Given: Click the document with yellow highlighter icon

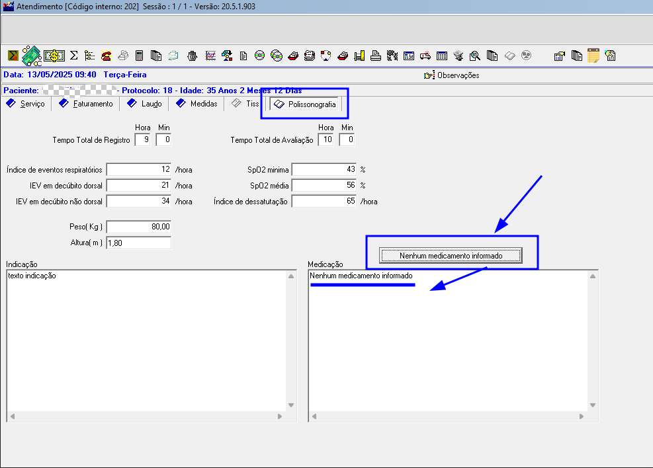Looking at the screenshot, I should [610, 56].
